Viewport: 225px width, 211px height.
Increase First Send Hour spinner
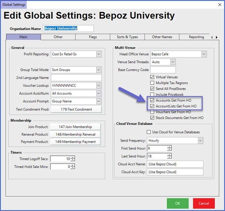(x=169, y=147)
